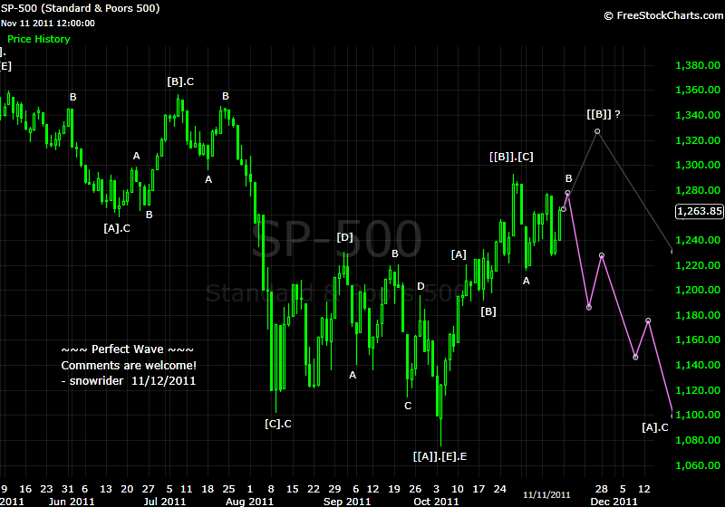
Task: Click the [C].C wave label
Action: coord(278,424)
